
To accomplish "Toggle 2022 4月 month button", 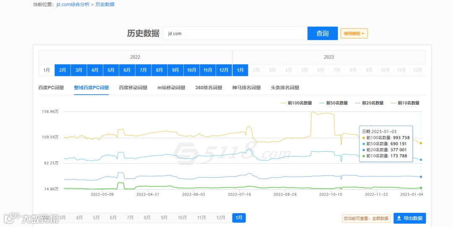I will tap(95, 70).
